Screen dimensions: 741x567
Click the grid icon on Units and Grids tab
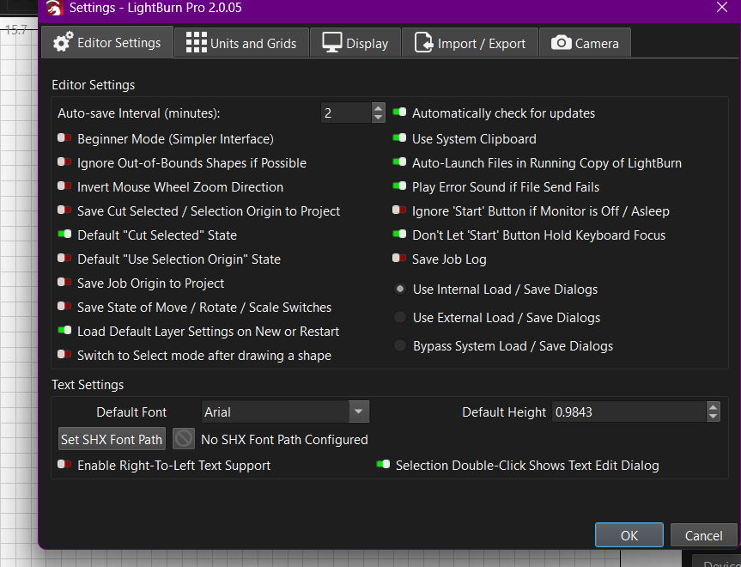pyautogui.click(x=196, y=43)
